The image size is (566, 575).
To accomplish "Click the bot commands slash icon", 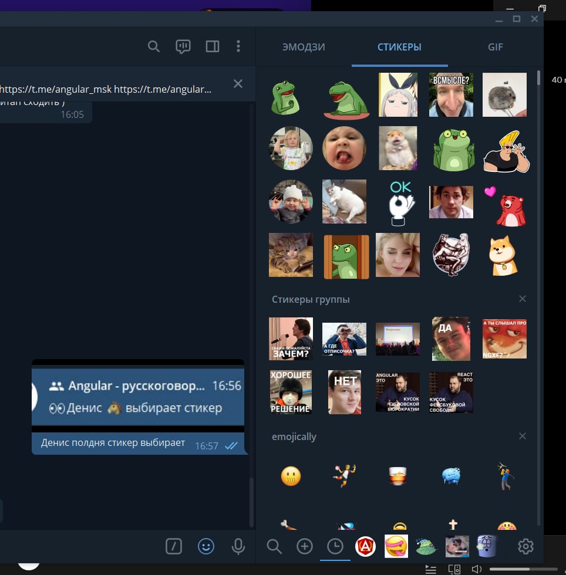I will tap(174, 546).
